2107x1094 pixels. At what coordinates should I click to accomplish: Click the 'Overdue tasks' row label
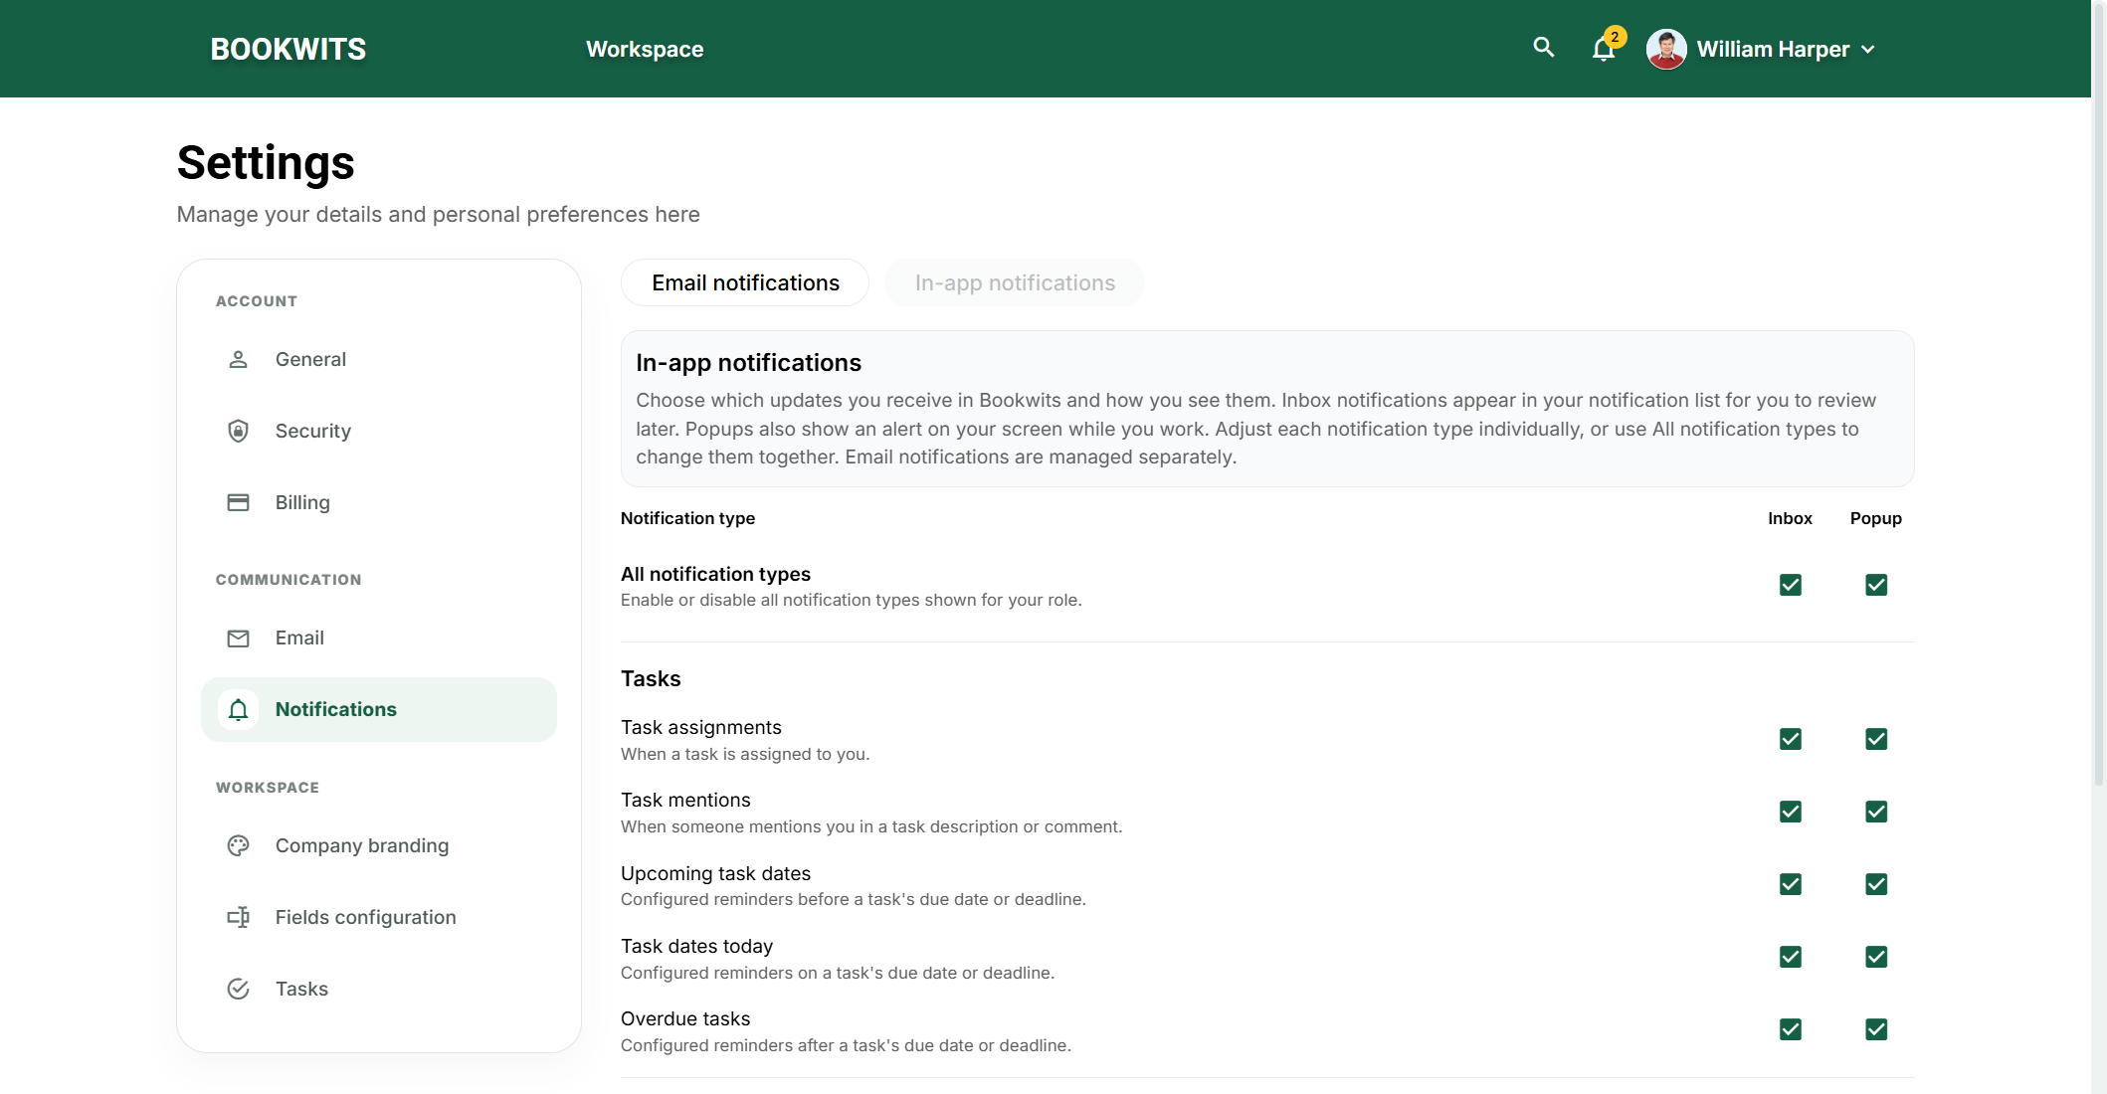685,1018
